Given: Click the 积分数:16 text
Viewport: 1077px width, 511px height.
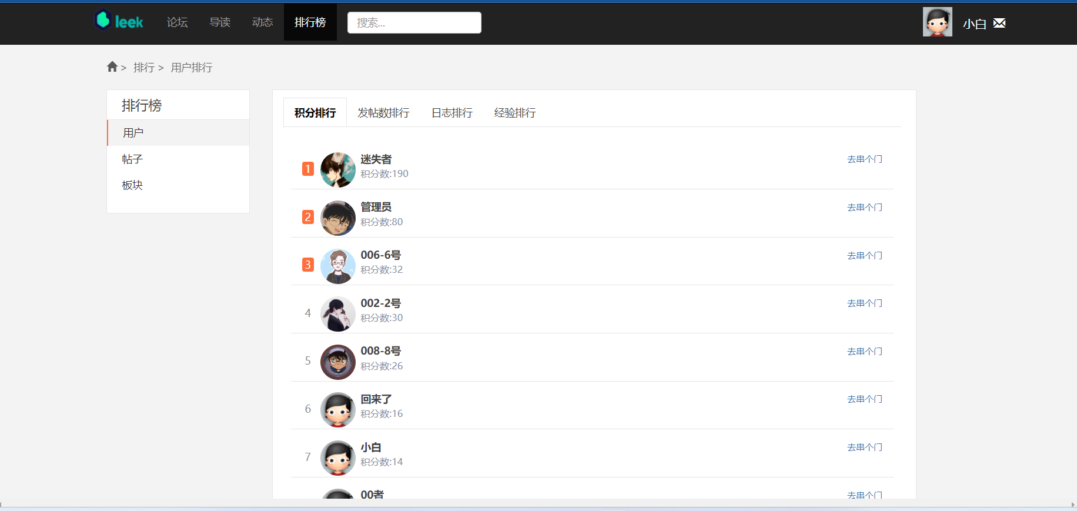Looking at the screenshot, I should 382,414.
